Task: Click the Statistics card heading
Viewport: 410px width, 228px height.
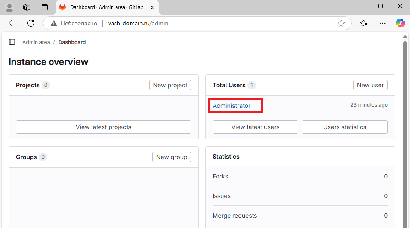Action: [x=226, y=157]
